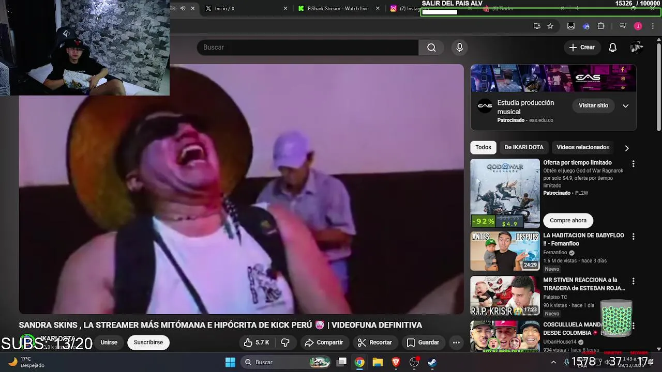Expand hidden system tray icons
This screenshot has width=662, height=372.
553,362
